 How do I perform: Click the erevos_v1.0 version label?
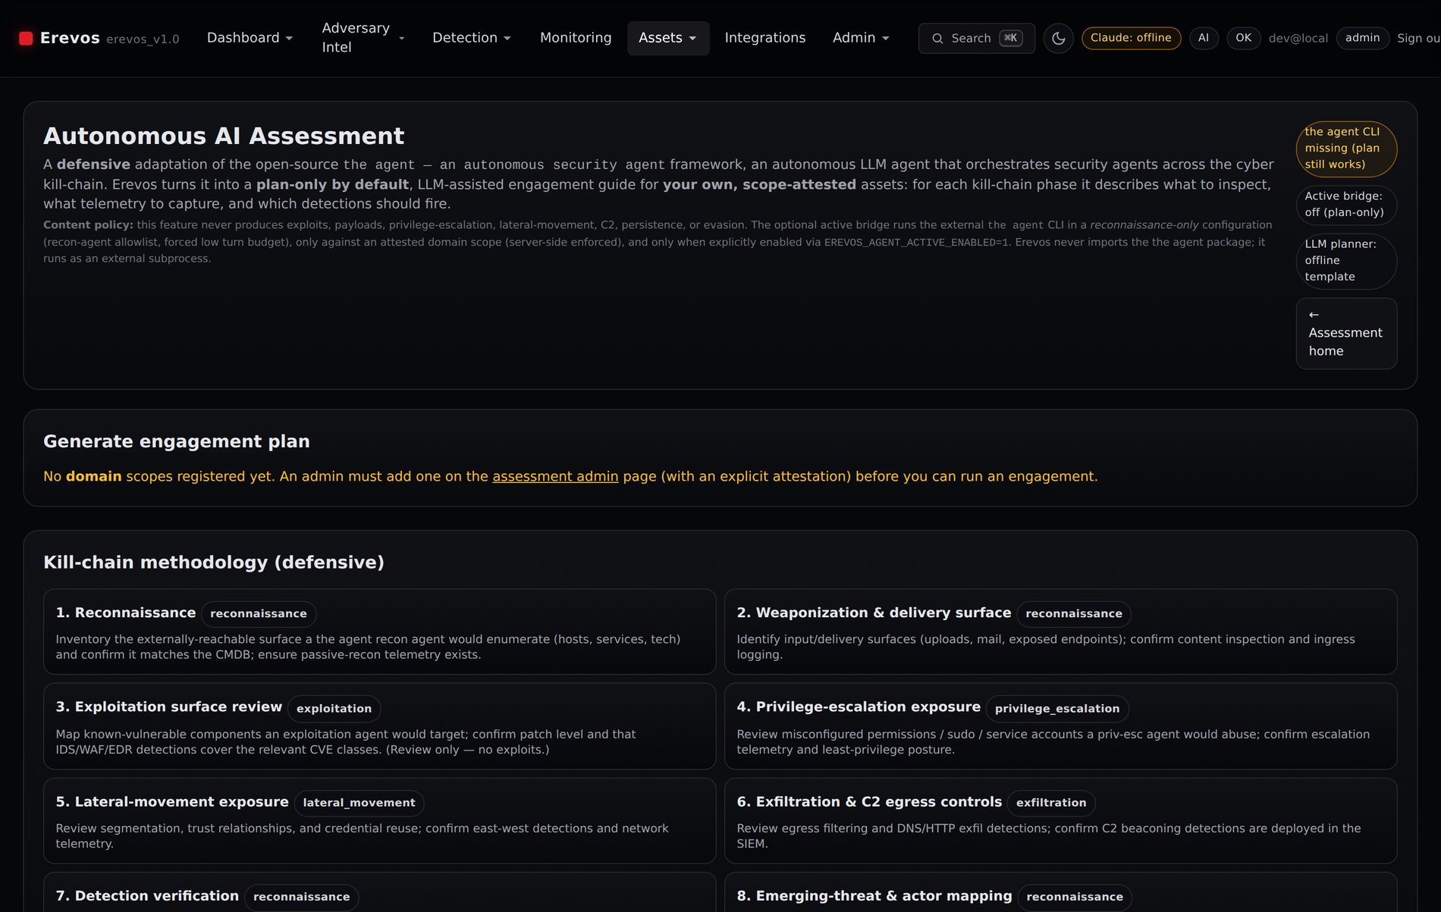(143, 39)
